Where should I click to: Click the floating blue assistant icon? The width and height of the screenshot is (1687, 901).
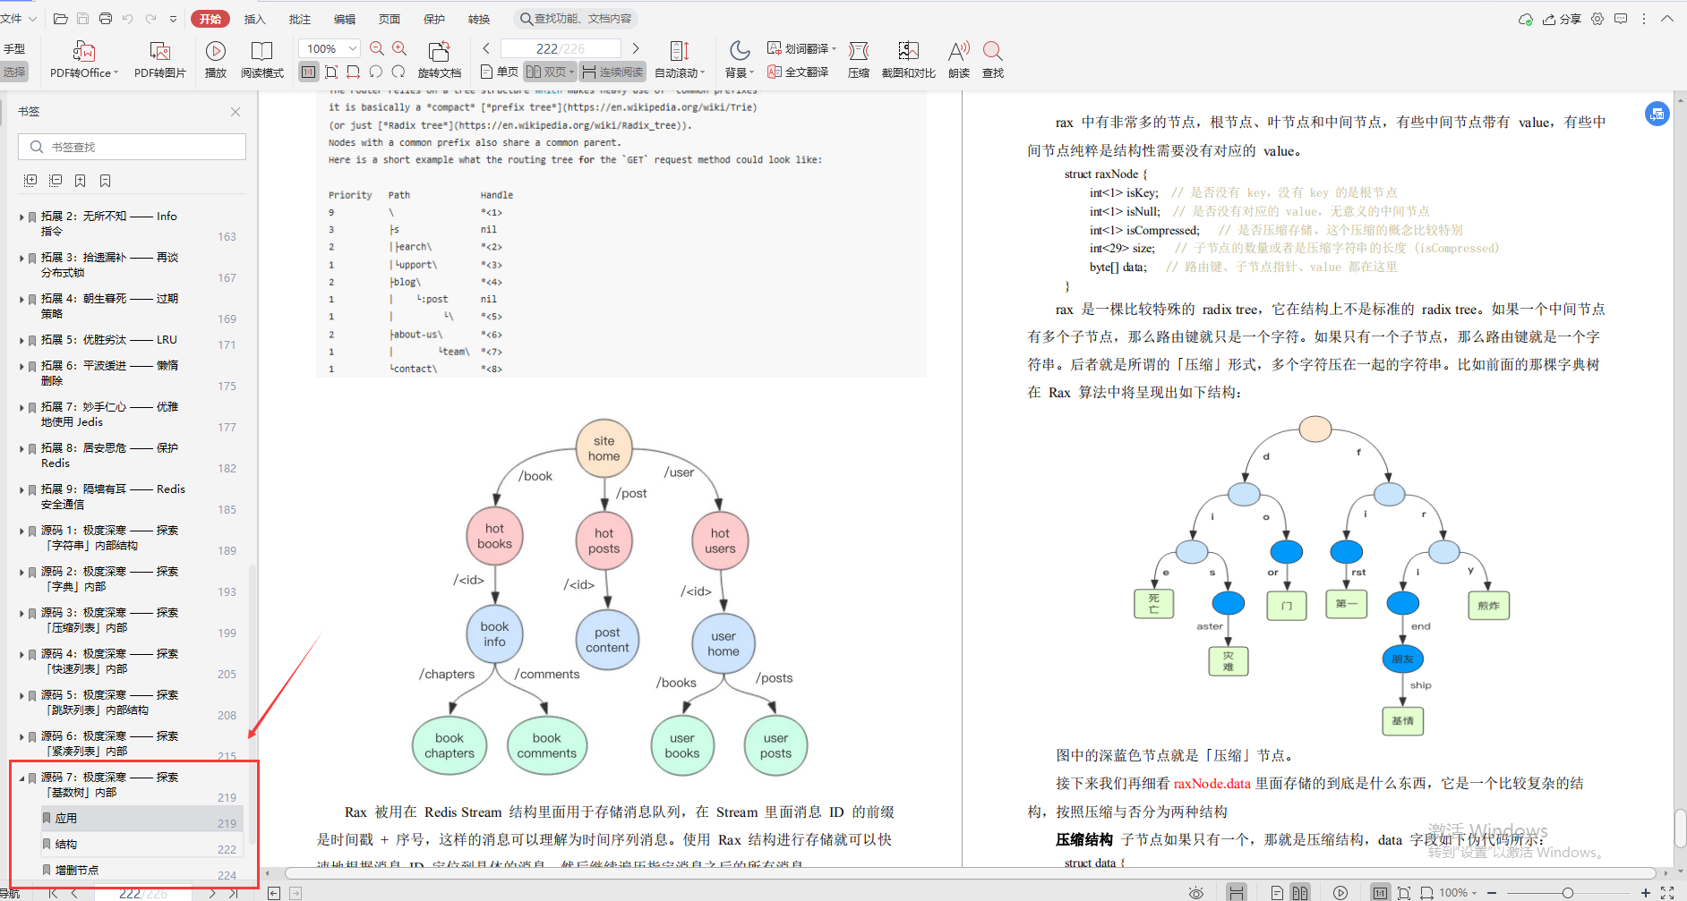pyautogui.click(x=1657, y=114)
